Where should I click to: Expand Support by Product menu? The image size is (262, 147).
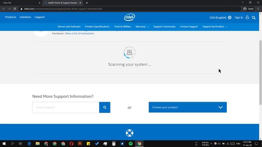pos(215,27)
